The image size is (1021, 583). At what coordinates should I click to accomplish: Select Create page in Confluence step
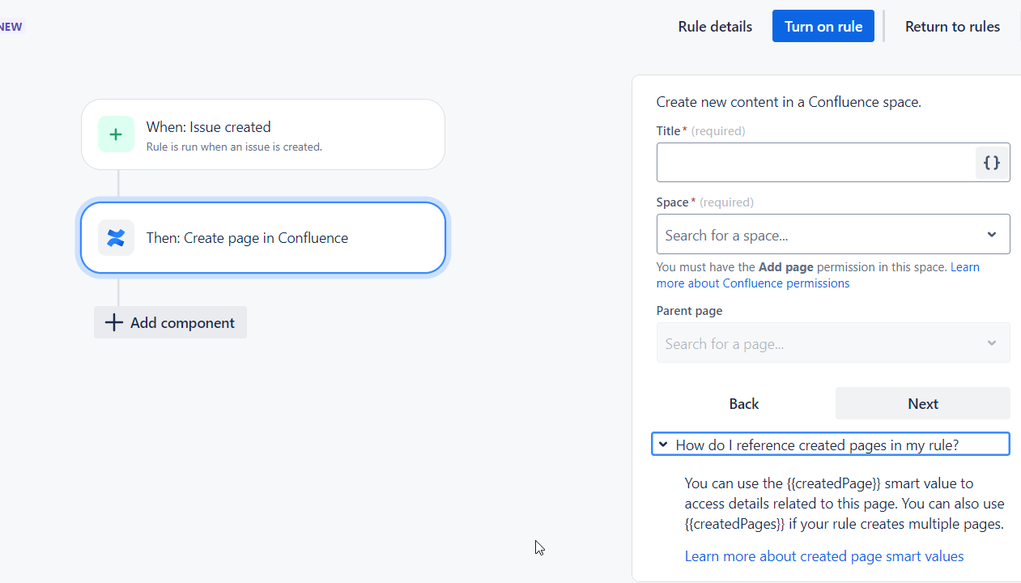coord(263,238)
